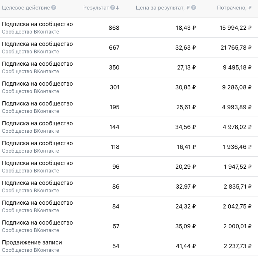This screenshot has width=258, height=256.
Task: Click price 41,44 ₽ in last row
Action: point(186,246)
